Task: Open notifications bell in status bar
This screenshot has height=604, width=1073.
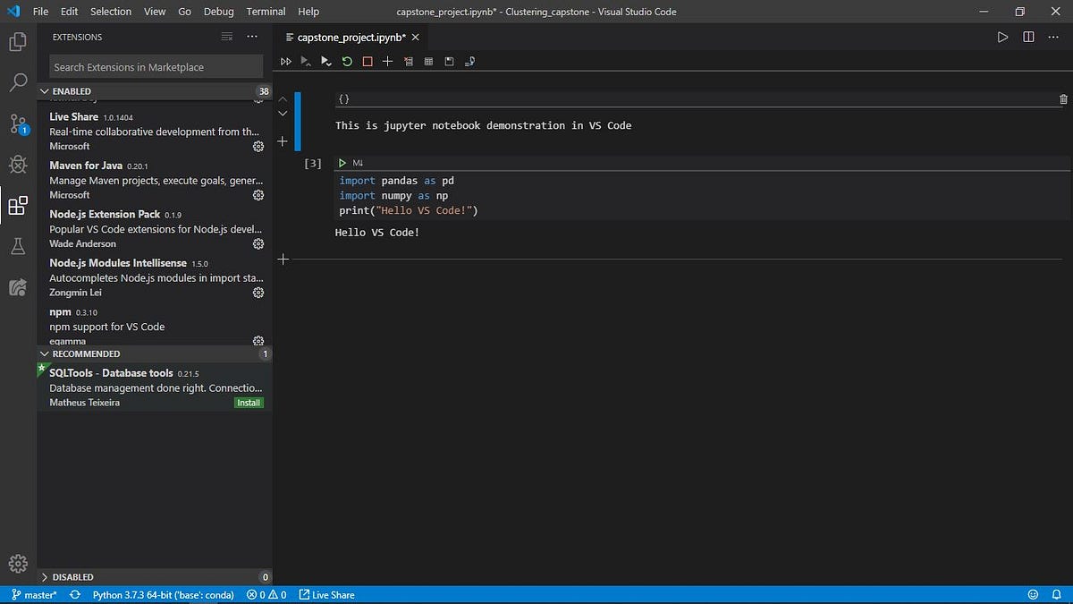Action: pos(1057,595)
